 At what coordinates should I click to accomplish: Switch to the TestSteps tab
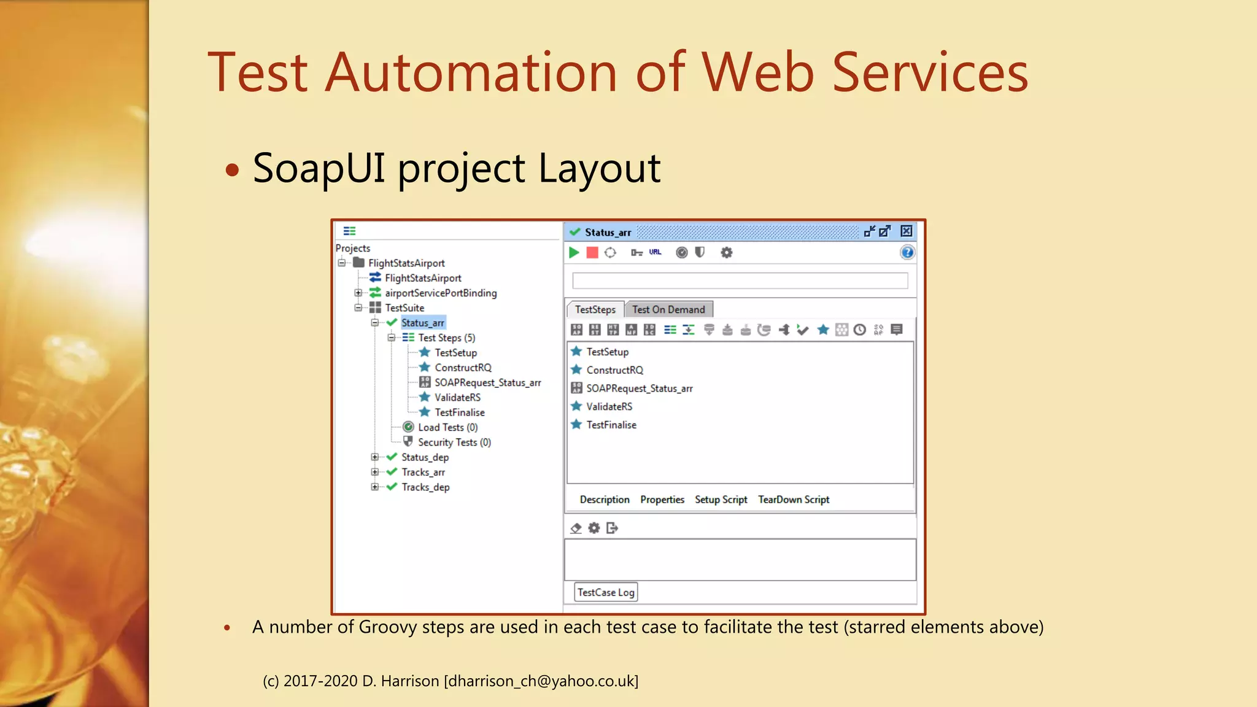coord(595,309)
